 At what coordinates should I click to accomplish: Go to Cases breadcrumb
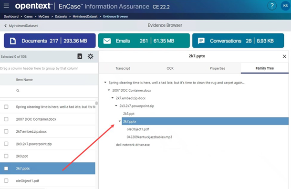click(29, 17)
